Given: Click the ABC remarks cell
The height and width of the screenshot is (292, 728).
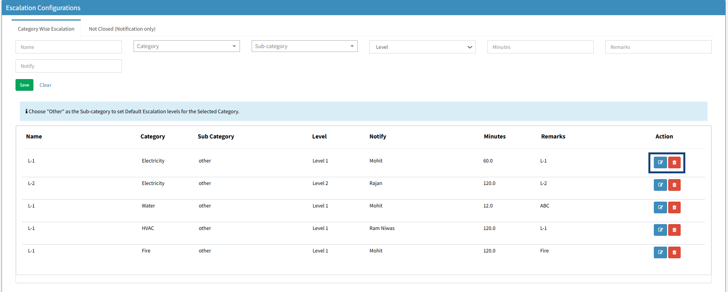Looking at the screenshot, I should pyautogui.click(x=545, y=206).
